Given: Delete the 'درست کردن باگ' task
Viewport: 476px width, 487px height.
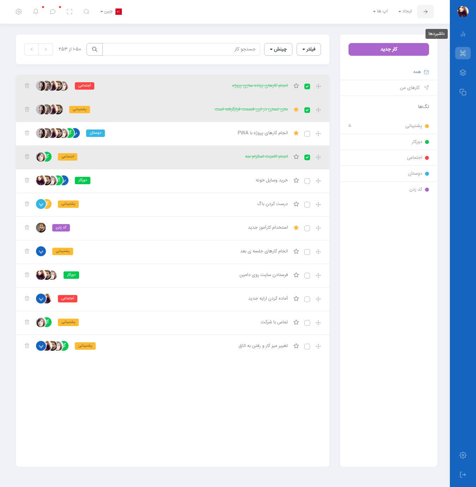Looking at the screenshot, I should pyautogui.click(x=27, y=204).
